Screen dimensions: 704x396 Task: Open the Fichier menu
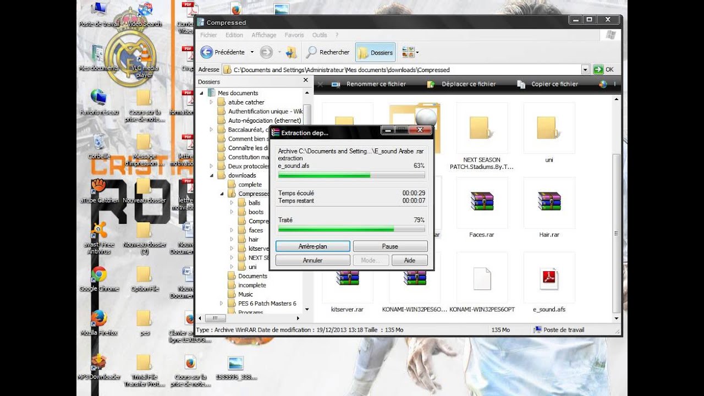pyautogui.click(x=208, y=35)
